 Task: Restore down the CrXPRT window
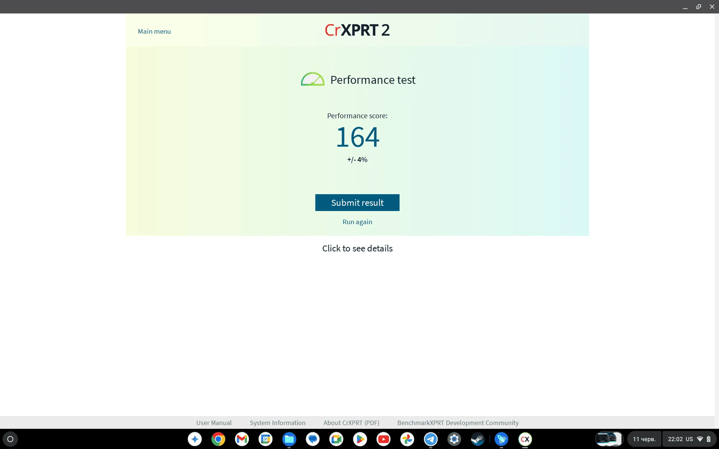(x=698, y=7)
